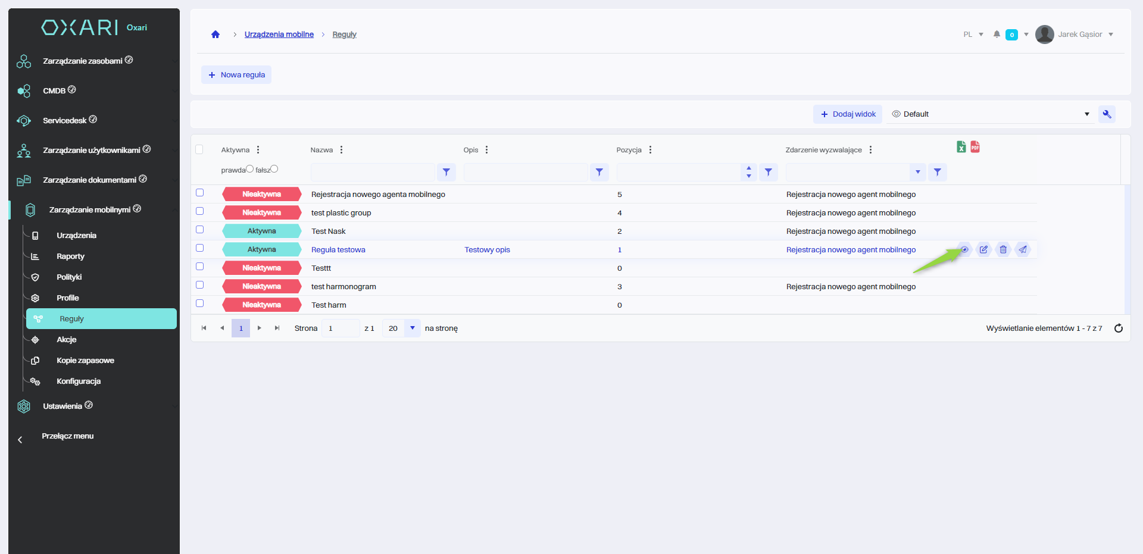Image resolution: width=1143 pixels, height=554 pixels.
Task: Open Kopie zapasowe sidebar item
Action: coord(85,361)
